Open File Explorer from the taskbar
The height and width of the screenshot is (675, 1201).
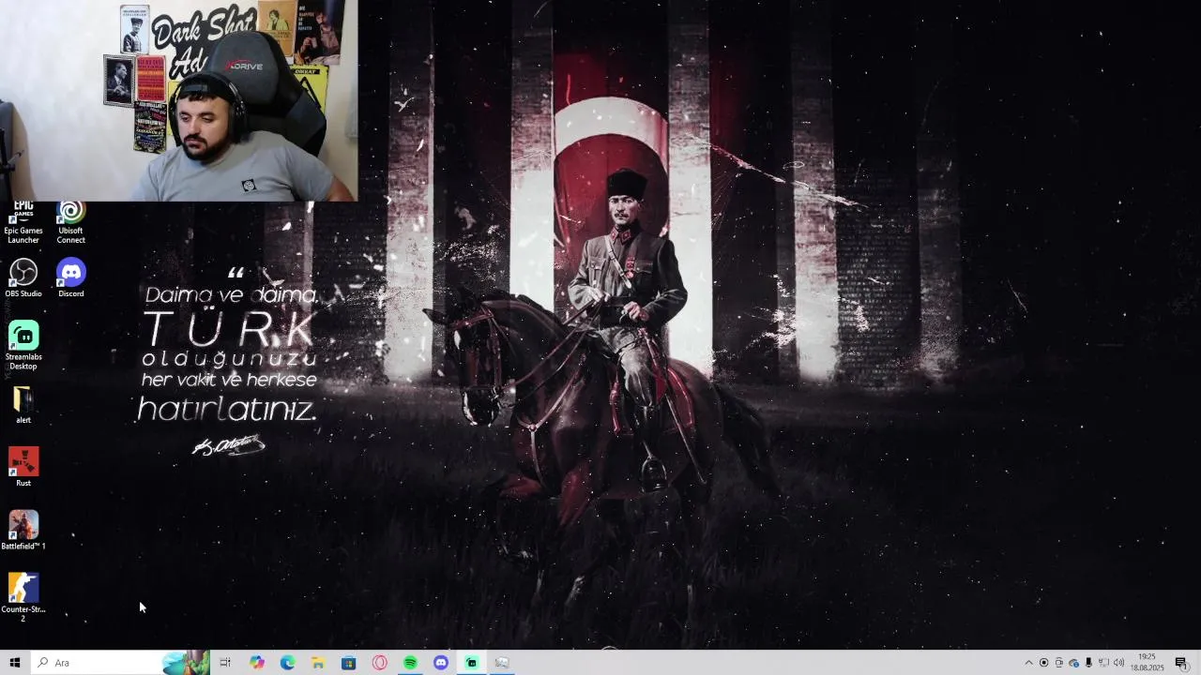tap(318, 663)
